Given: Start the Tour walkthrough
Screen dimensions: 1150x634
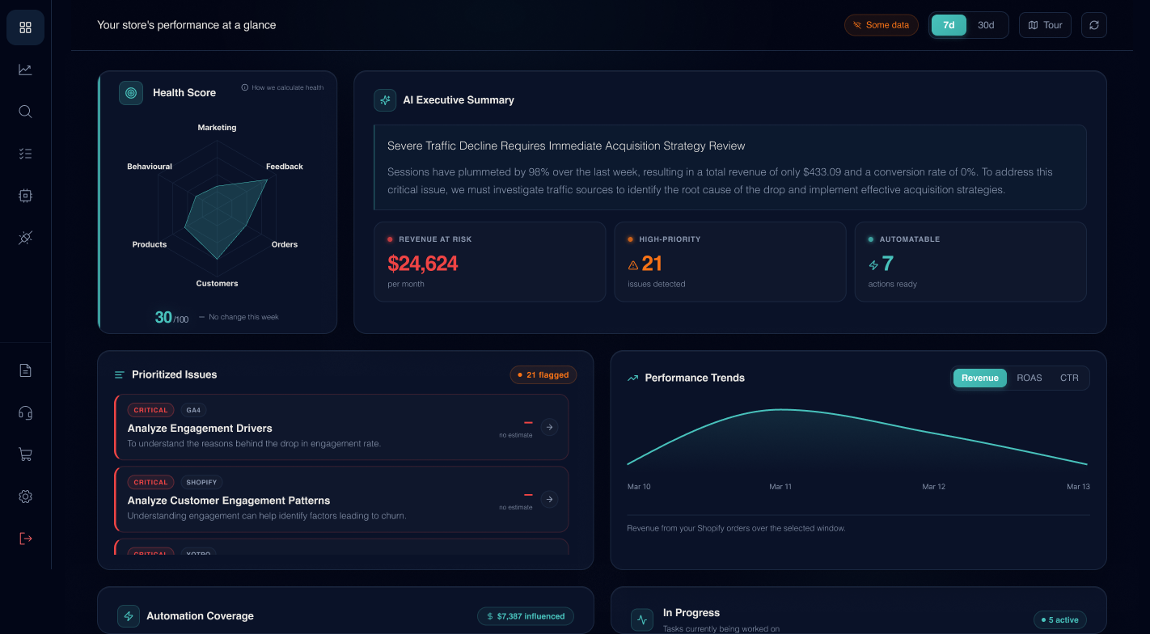Looking at the screenshot, I should (1045, 25).
